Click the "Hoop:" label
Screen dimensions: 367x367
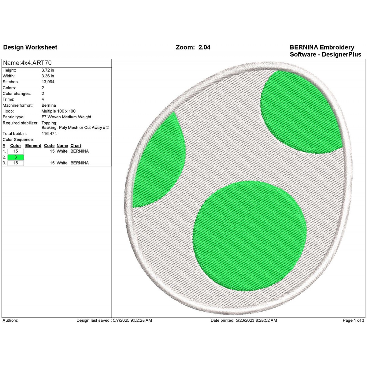tap(8, 111)
